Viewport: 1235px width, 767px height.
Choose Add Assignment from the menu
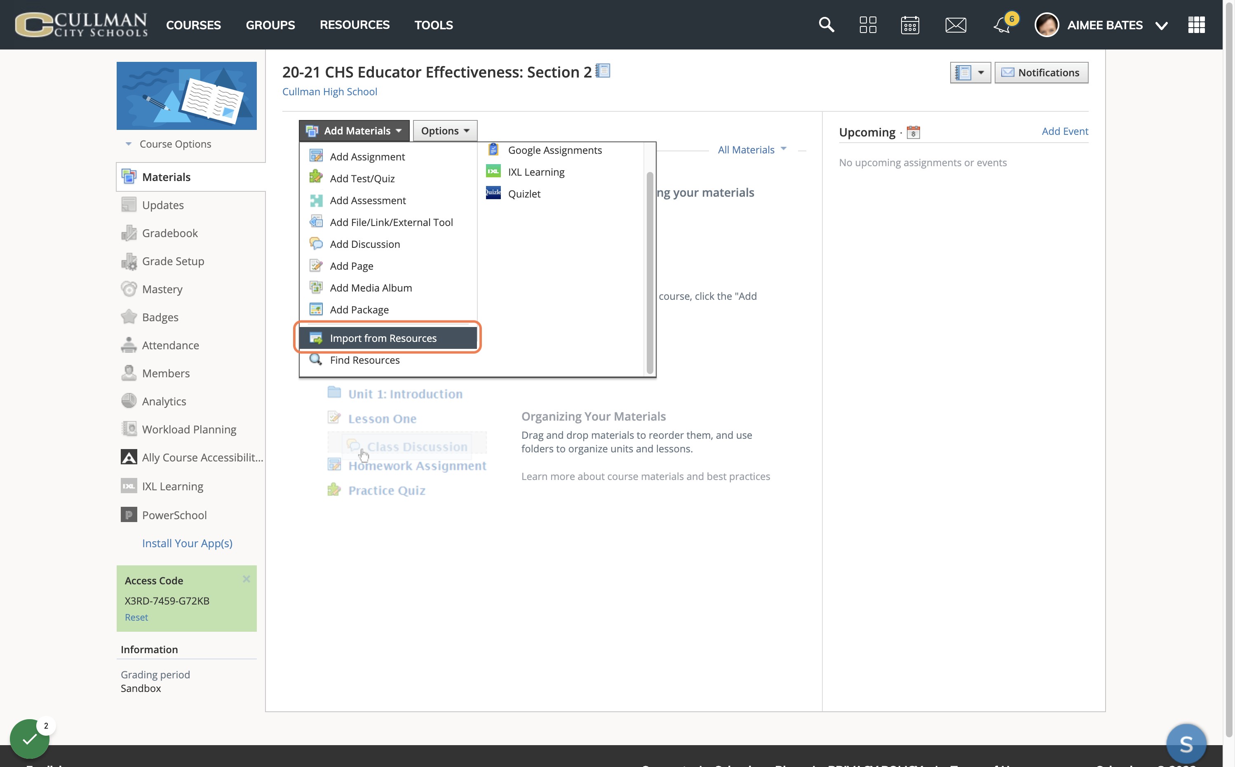[388, 157]
